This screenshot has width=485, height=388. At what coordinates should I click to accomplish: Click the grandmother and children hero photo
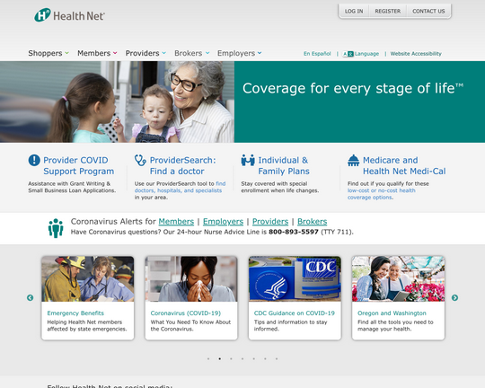pyautogui.click(x=118, y=101)
